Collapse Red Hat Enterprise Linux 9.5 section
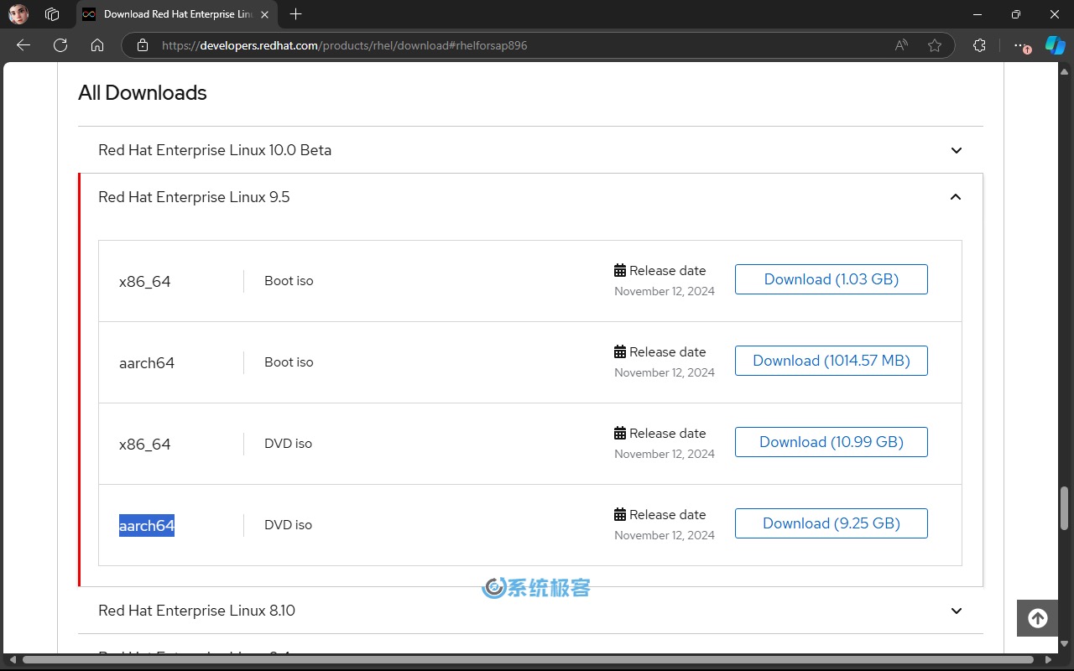This screenshot has width=1074, height=671. [x=956, y=197]
